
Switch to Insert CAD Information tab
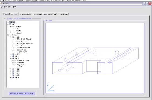point(10,14)
